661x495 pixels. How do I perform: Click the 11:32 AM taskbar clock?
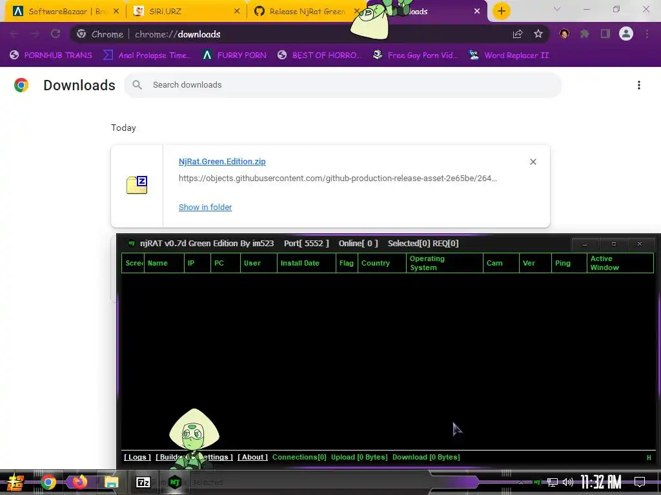click(x=600, y=482)
